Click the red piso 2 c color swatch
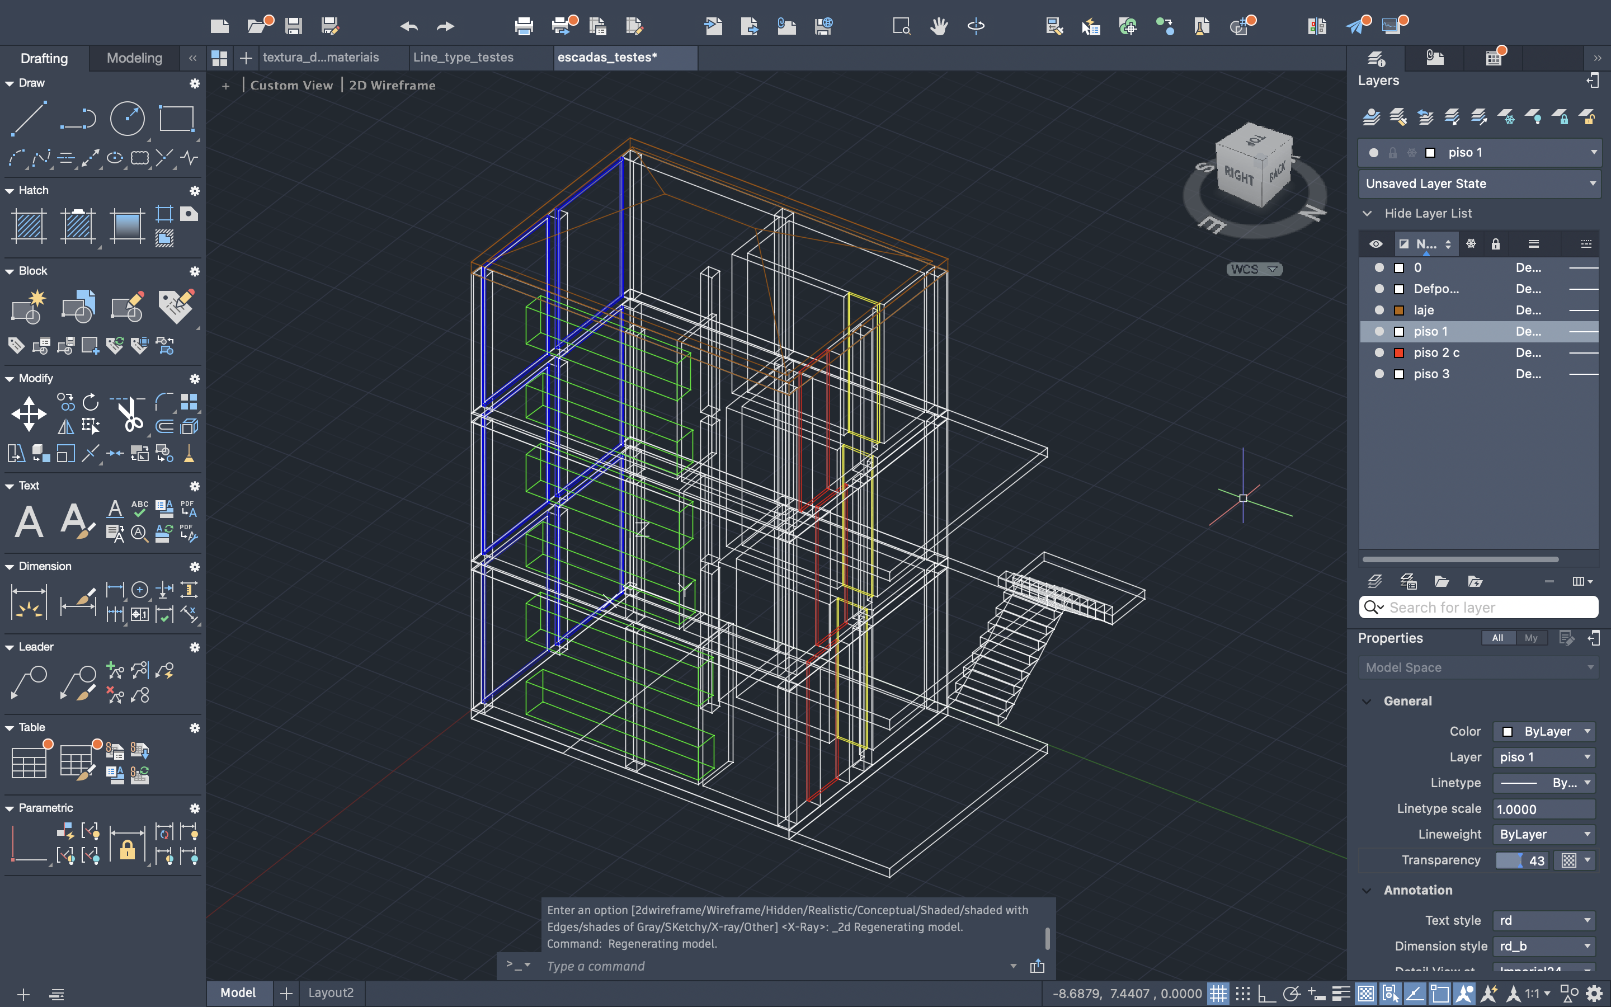Viewport: 1611px width, 1007px height. coord(1398,353)
